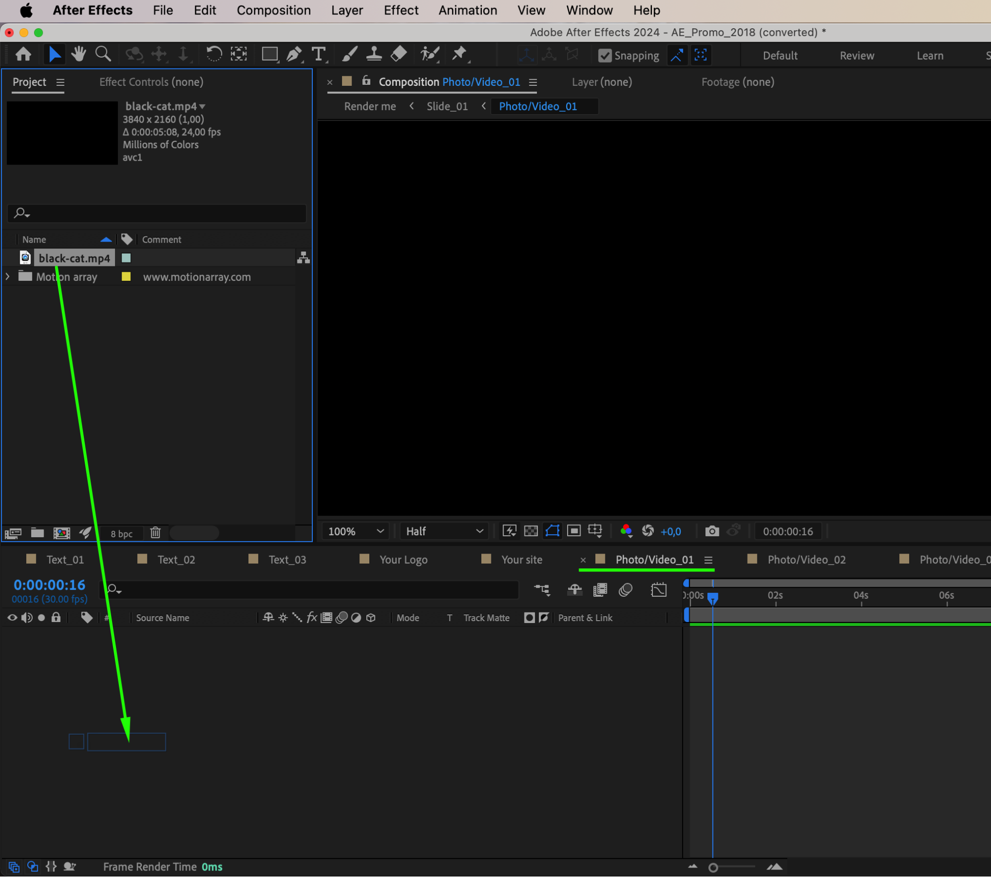Select the Pen tool

tap(293, 54)
